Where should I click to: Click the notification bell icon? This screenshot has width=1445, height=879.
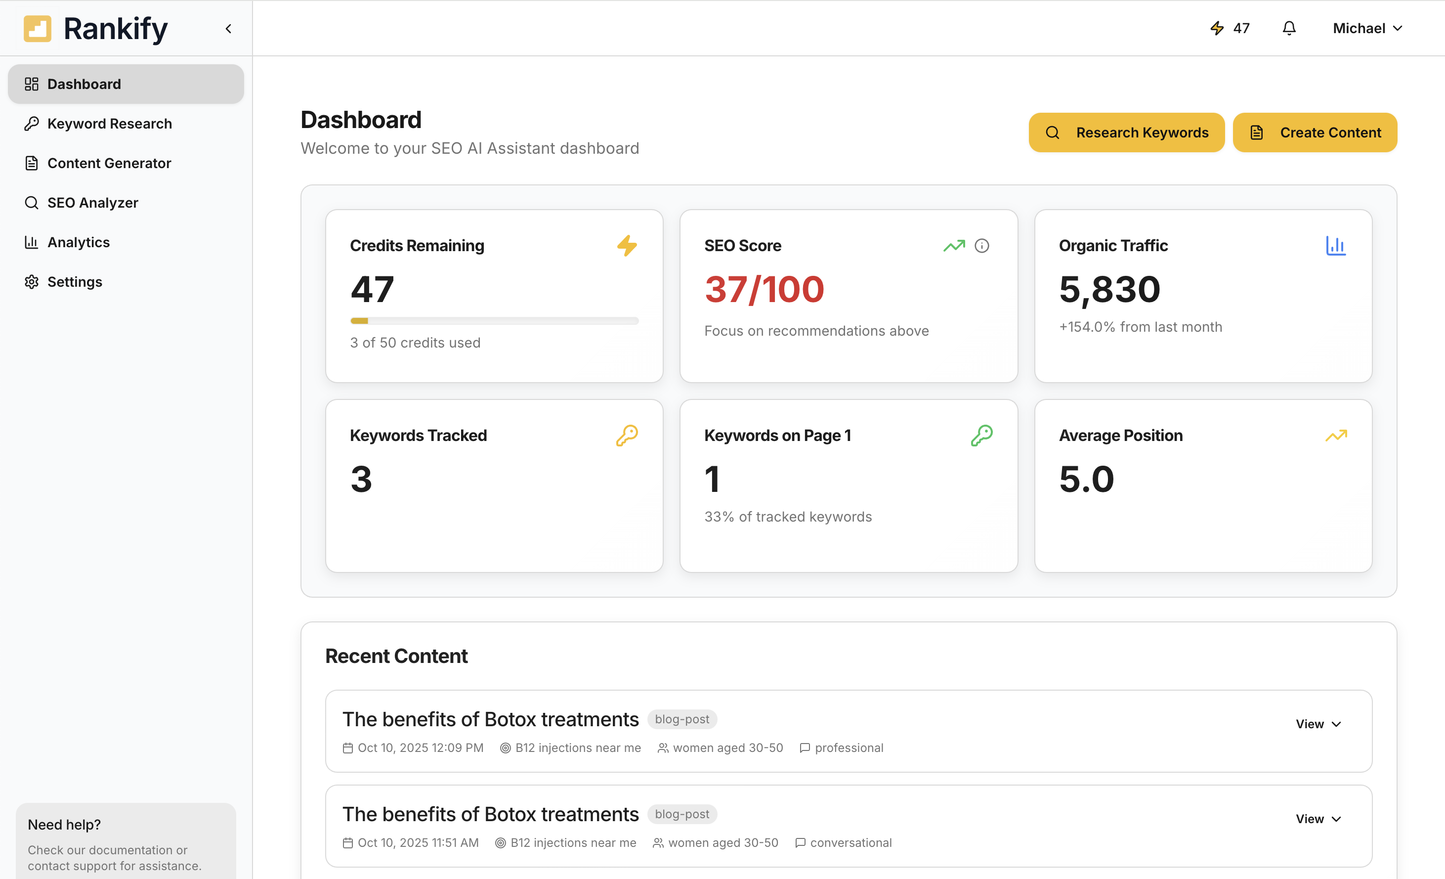point(1288,28)
